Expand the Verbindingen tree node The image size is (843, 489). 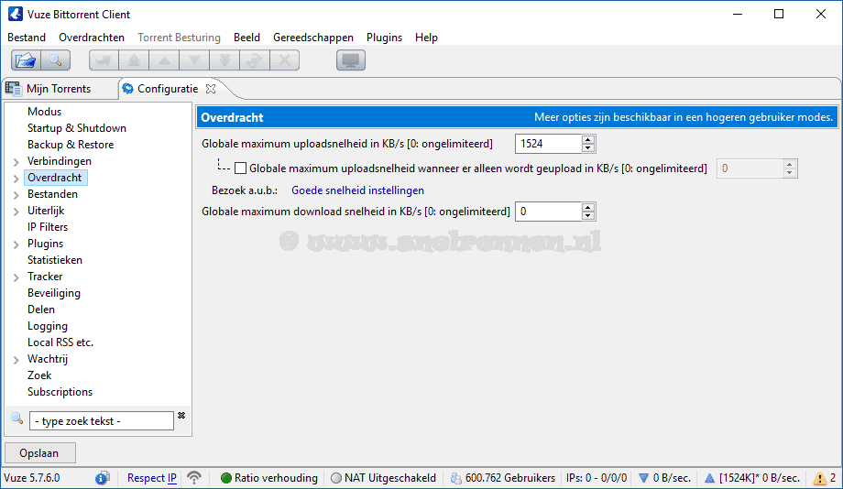(x=16, y=162)
